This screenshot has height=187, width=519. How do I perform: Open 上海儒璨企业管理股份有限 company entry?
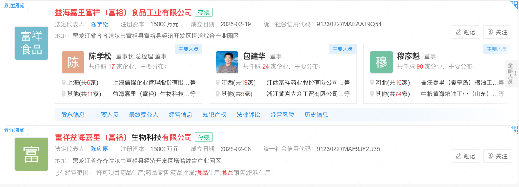pyautogui.click(x=154, y=82)
